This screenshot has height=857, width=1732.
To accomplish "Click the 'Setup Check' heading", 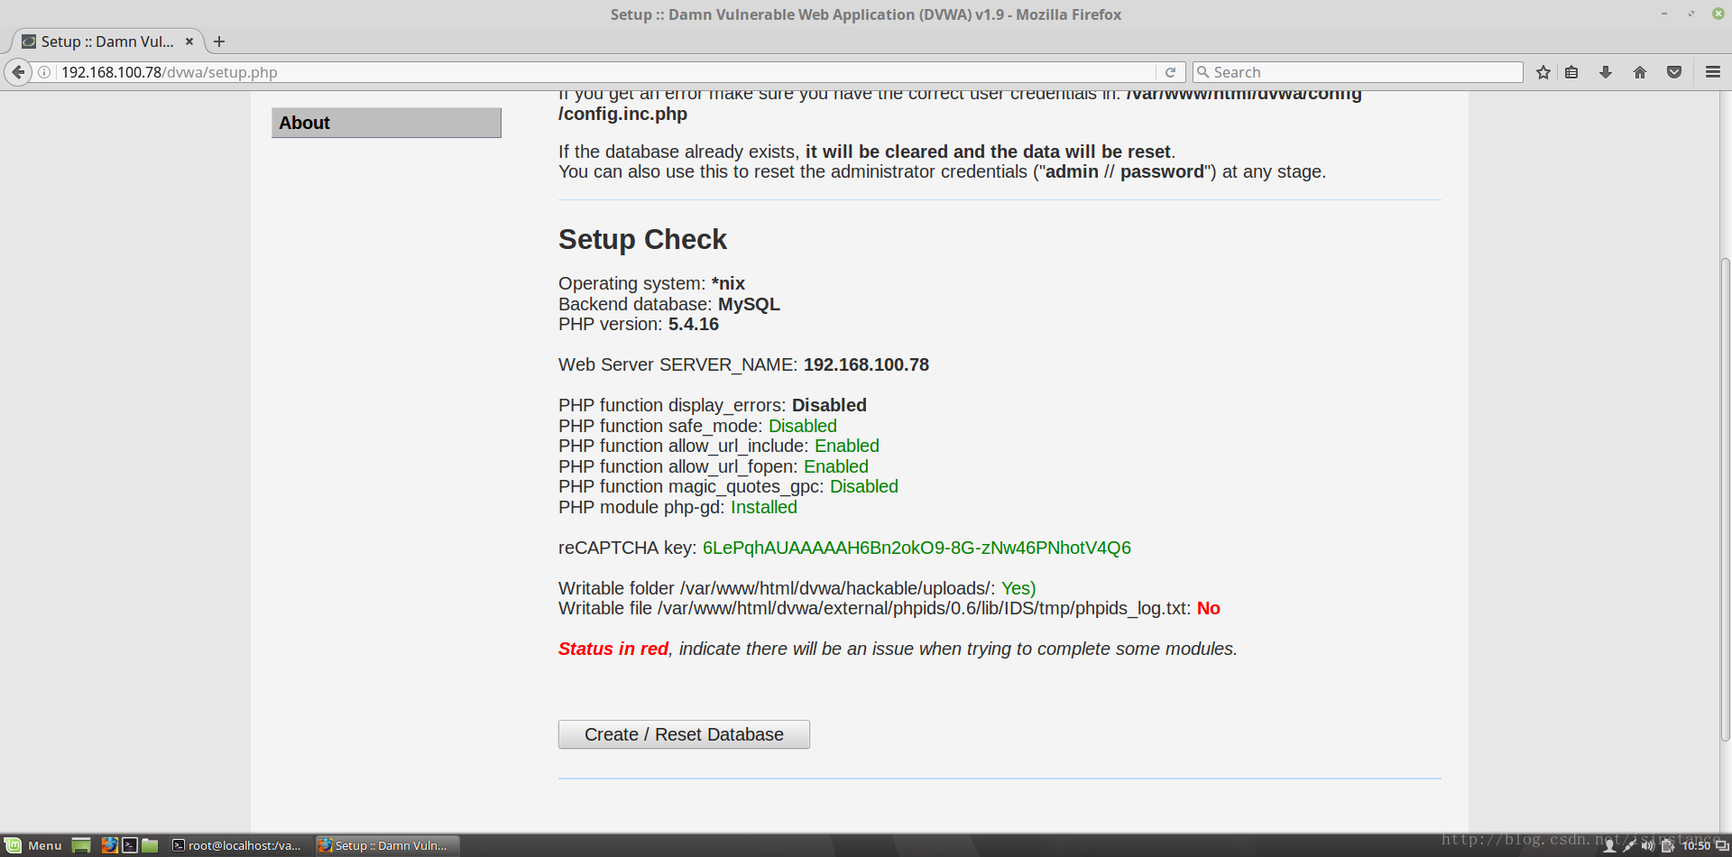I will coord(642,239).
